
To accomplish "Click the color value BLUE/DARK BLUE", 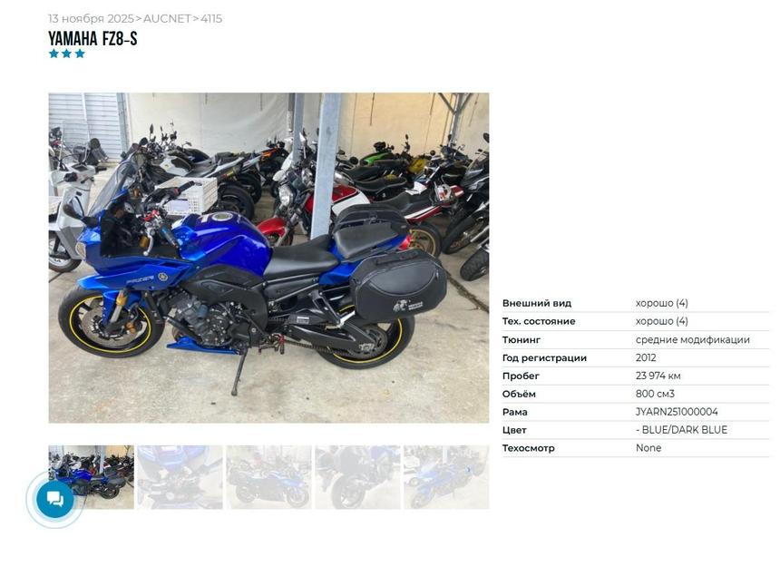I will point(685,430).
